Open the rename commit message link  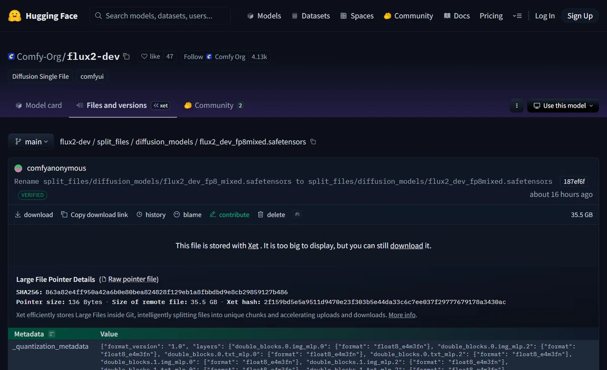point(283,181)
